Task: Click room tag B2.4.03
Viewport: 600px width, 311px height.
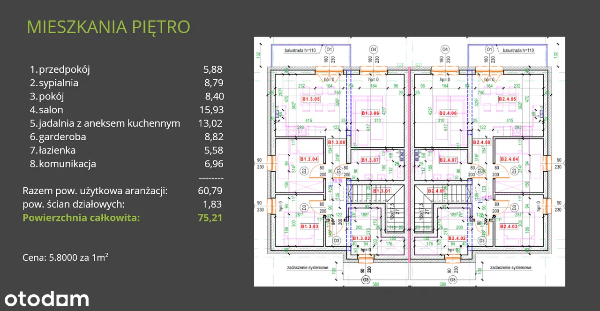Action: coord(508,227)
